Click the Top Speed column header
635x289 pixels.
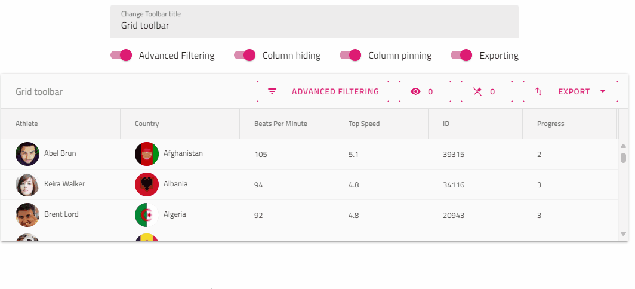[x=364, y=124]
